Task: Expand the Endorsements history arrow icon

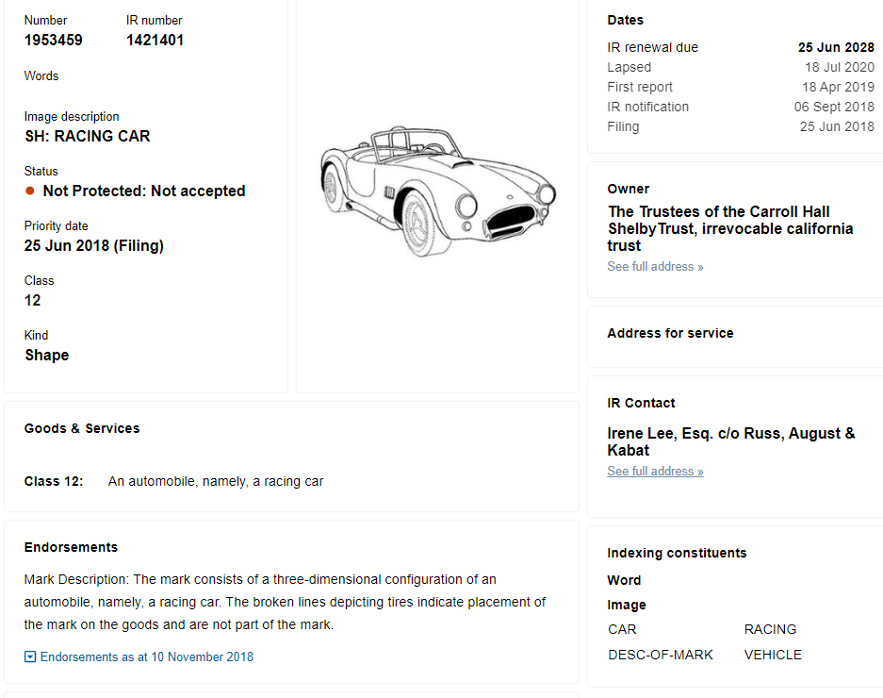Action: click(x=30, y=656)
